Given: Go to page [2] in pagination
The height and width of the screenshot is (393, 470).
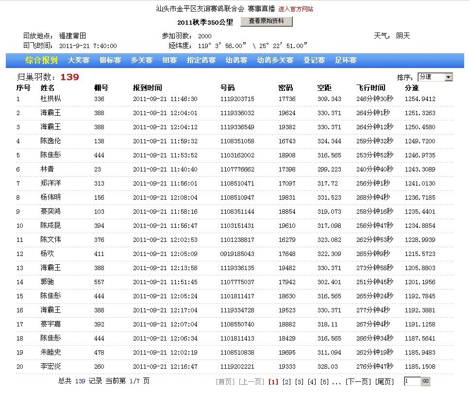Looking at the screenshot, I should click(x=286, y=382).
